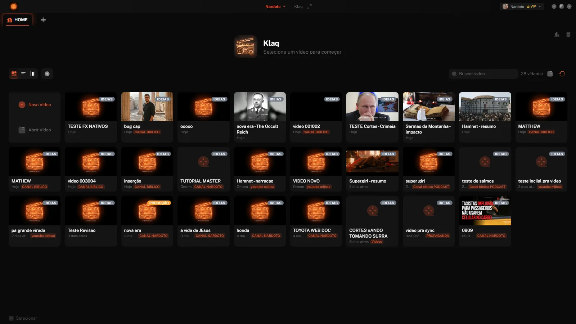Open the TESTE Cortes - Crimeia thumbnail
The height and width of the screenshot is (324, 576).
tap(372, 107)
